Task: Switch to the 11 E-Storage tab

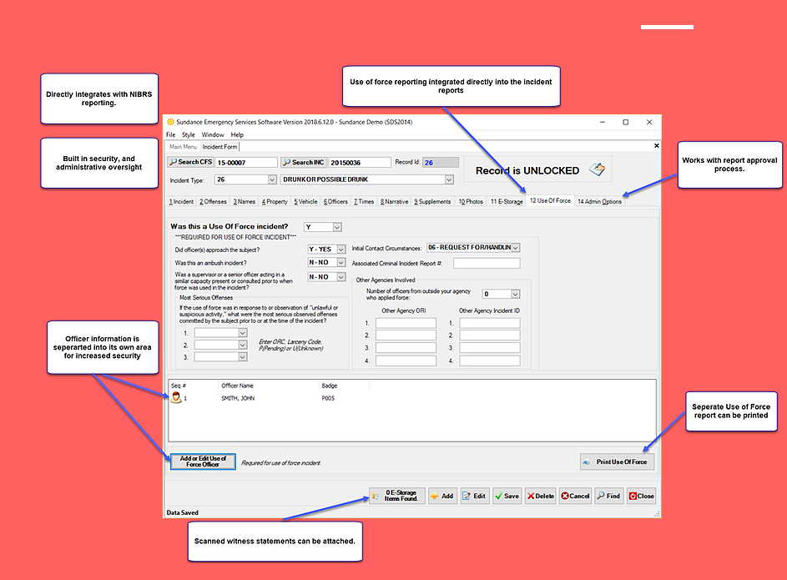Action: click(x=507, y=202)
